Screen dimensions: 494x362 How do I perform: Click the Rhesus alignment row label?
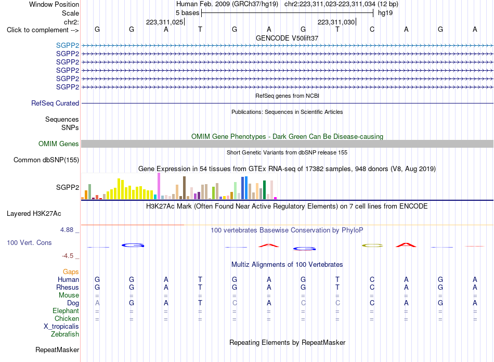68,288
